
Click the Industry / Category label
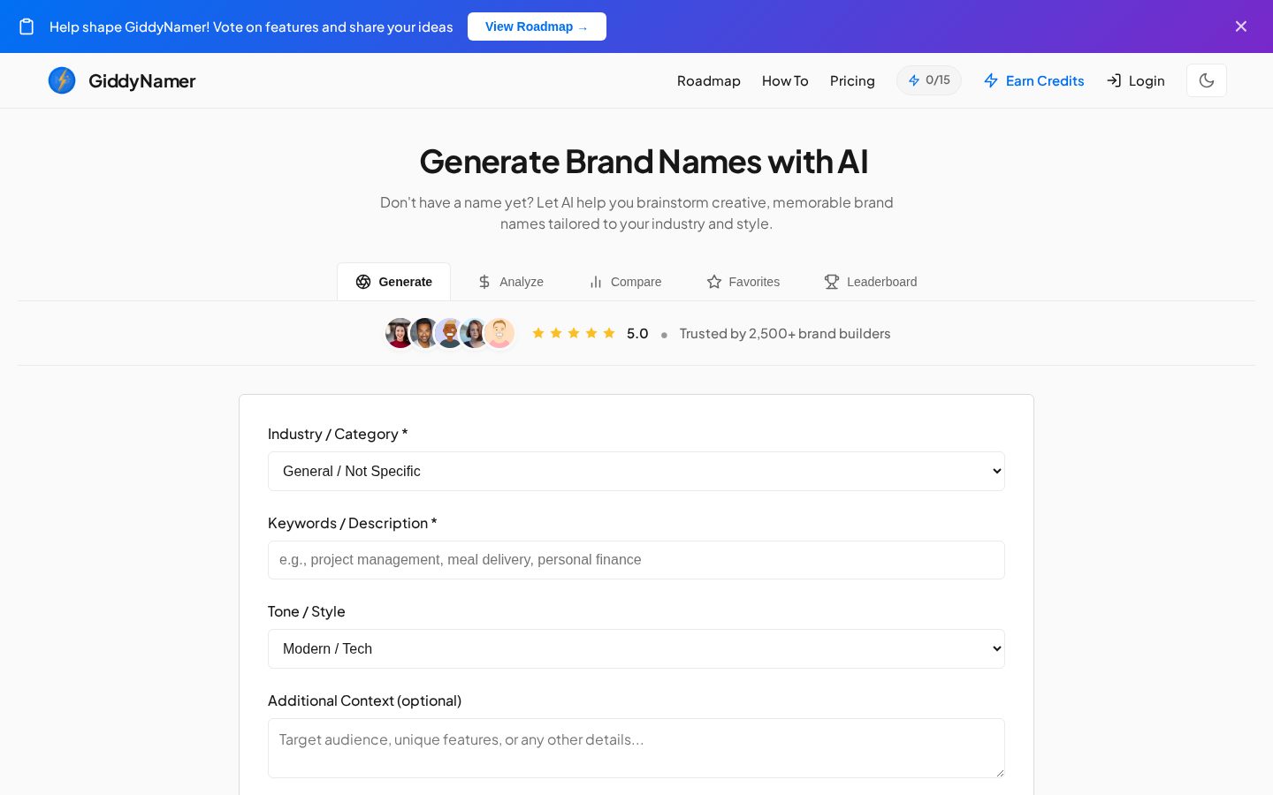click(338, 434)
